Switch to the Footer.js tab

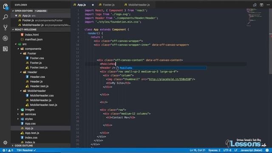point(107,5)
